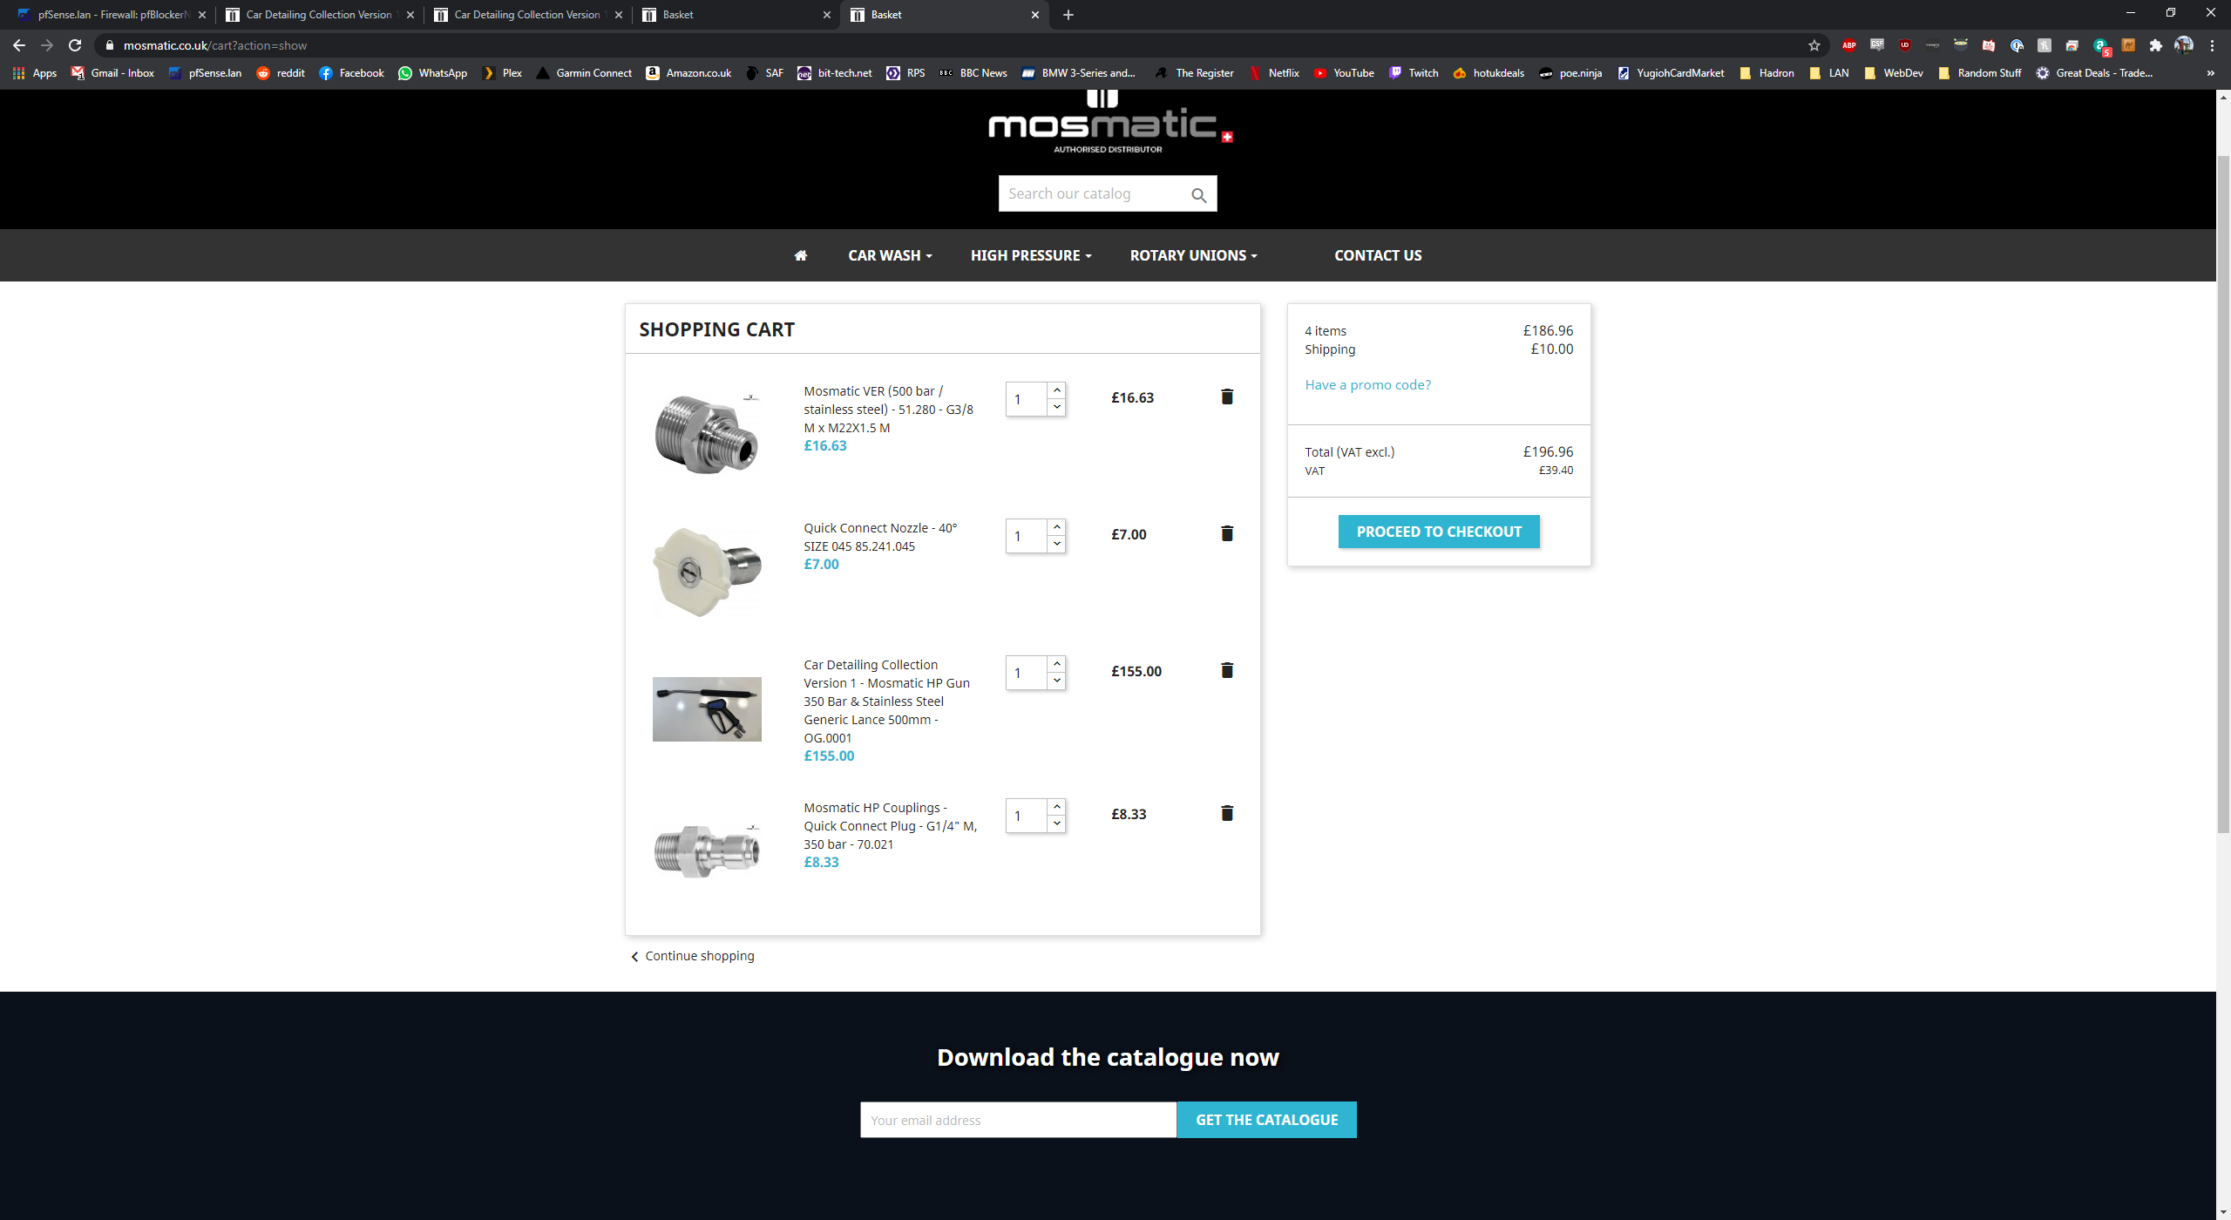The height and width of the screenshot is (1220, 2231).
Task: Open the Mosmatic VER product title link
Action: pyautogui.click(x=889, y=410)
